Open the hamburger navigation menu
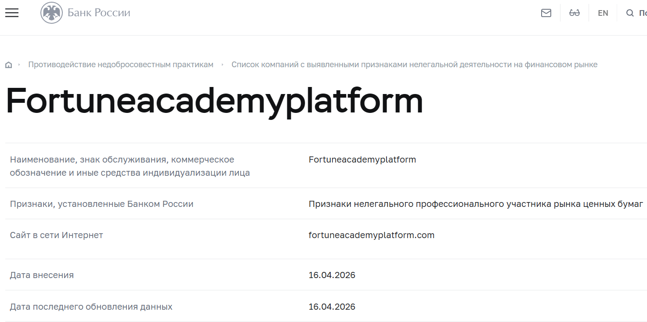Viewport: 647px width, 322px height. 11,12
